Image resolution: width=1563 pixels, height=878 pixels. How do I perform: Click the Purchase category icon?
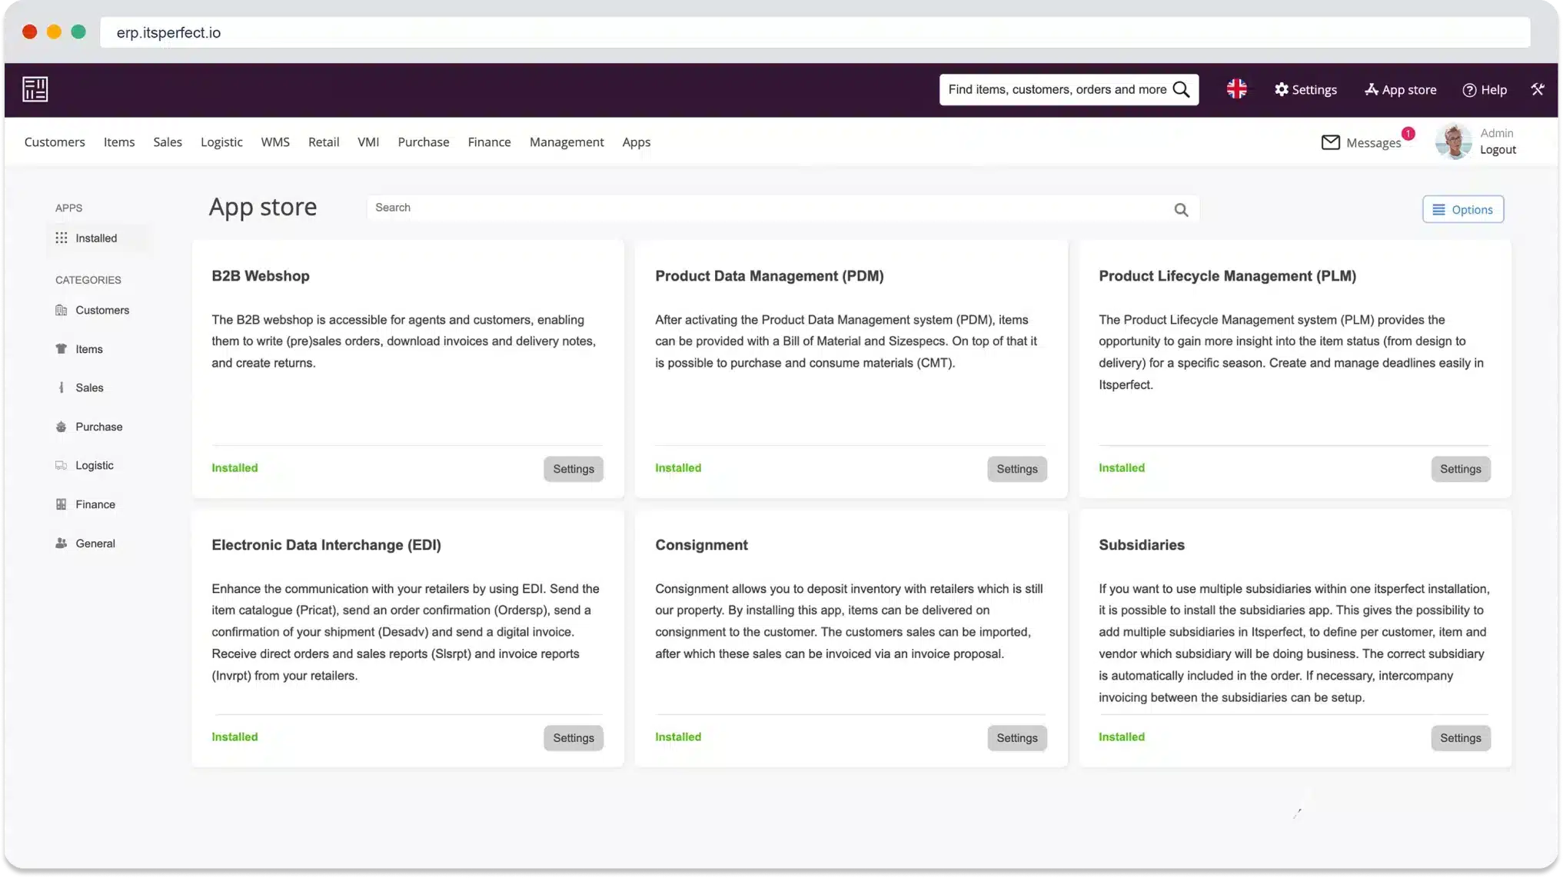pos(62,427)
